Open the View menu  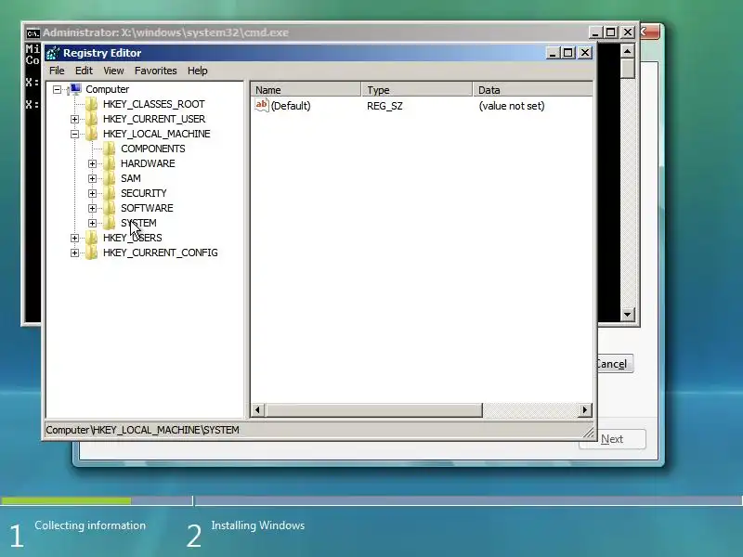click(113, 71)
